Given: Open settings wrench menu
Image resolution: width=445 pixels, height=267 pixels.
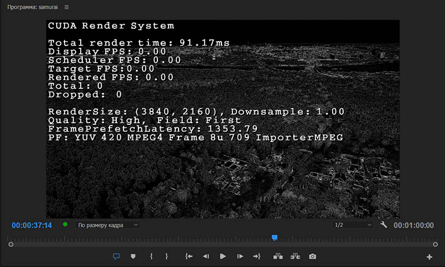Looking at the screenshot, I should (383, 225).
